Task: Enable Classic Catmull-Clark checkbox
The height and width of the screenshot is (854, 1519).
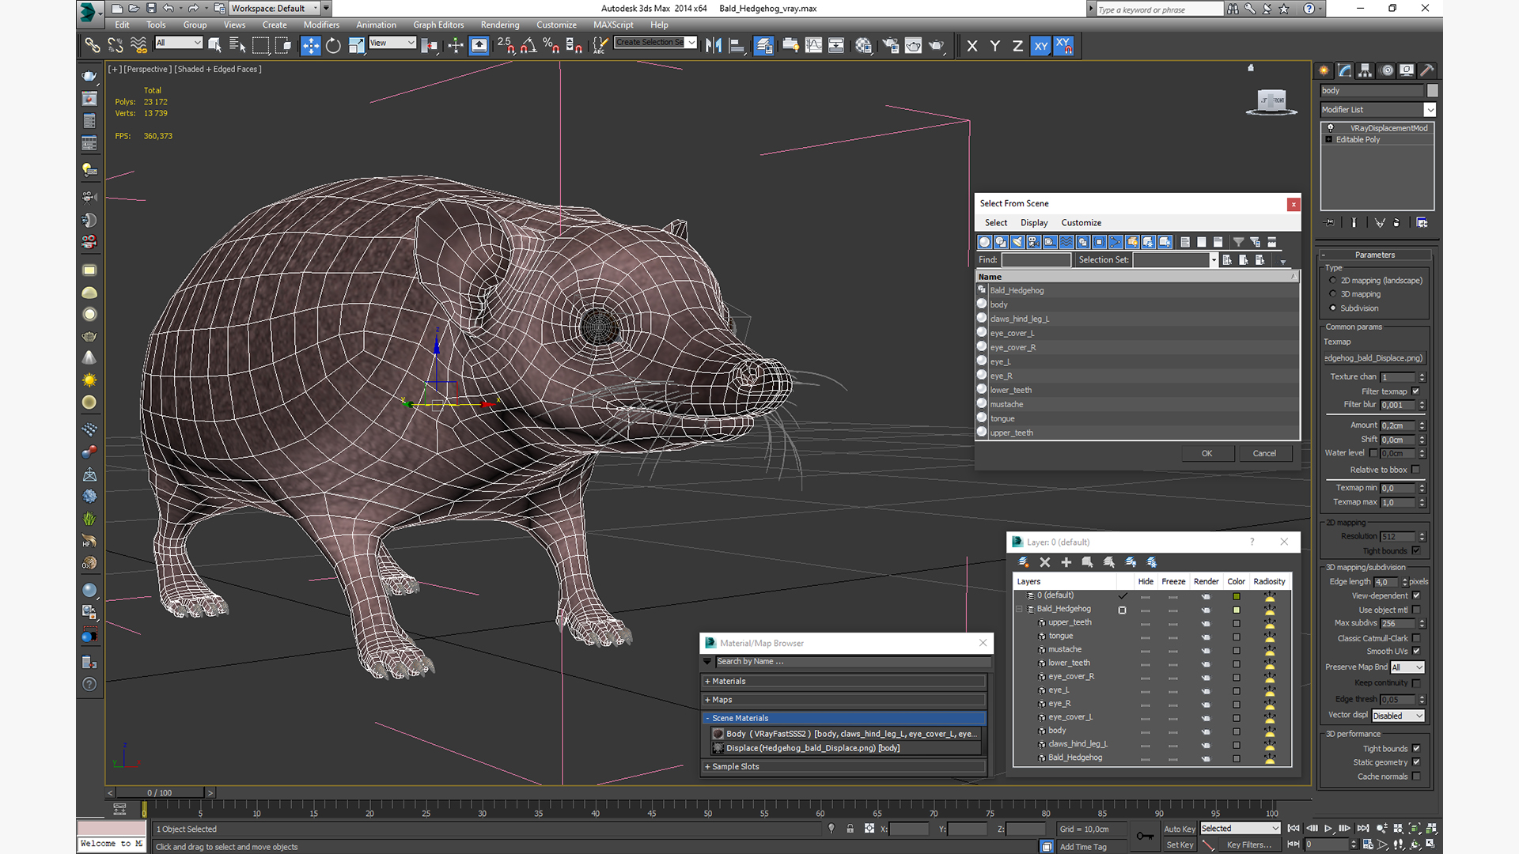Action: pyautogui.click(x=1416, y=638)
